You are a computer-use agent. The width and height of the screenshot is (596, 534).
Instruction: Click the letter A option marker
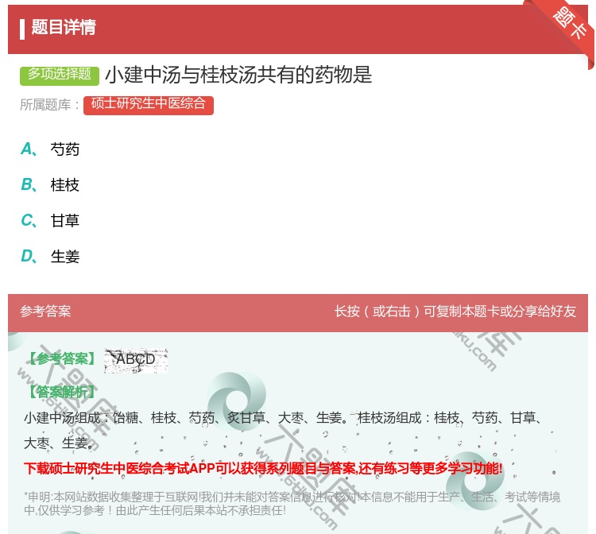point(28,149)
